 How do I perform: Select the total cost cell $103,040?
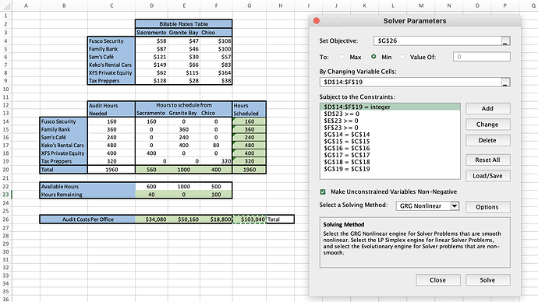[250, 219]
